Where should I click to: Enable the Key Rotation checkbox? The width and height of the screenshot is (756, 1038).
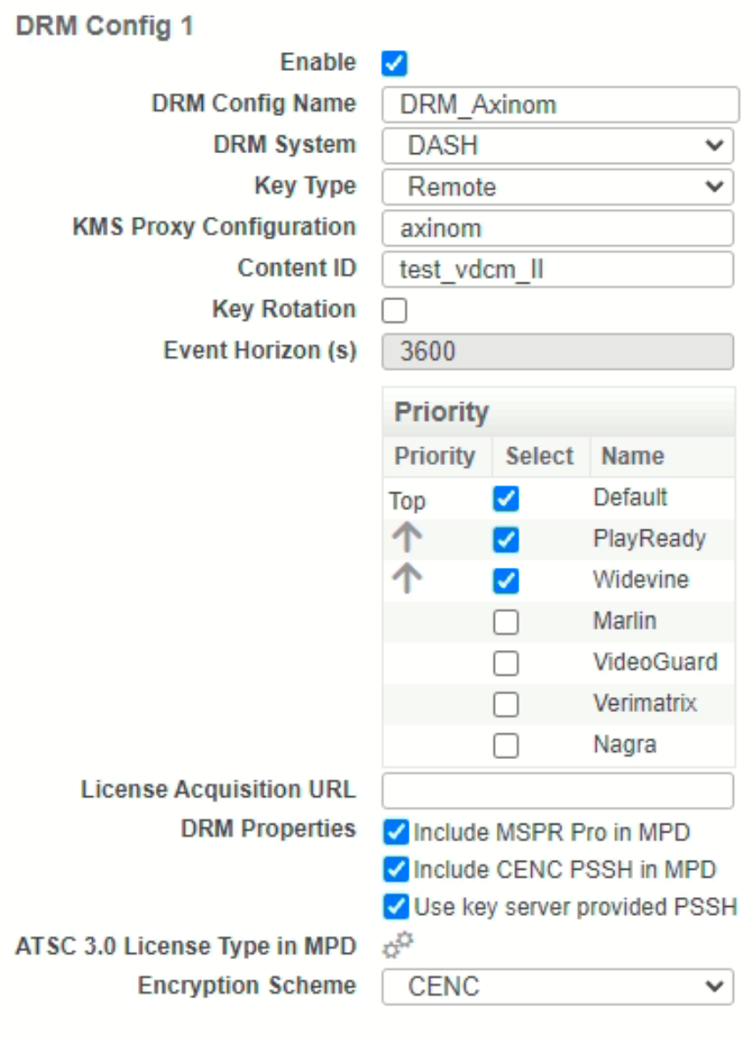pos(394,311)
